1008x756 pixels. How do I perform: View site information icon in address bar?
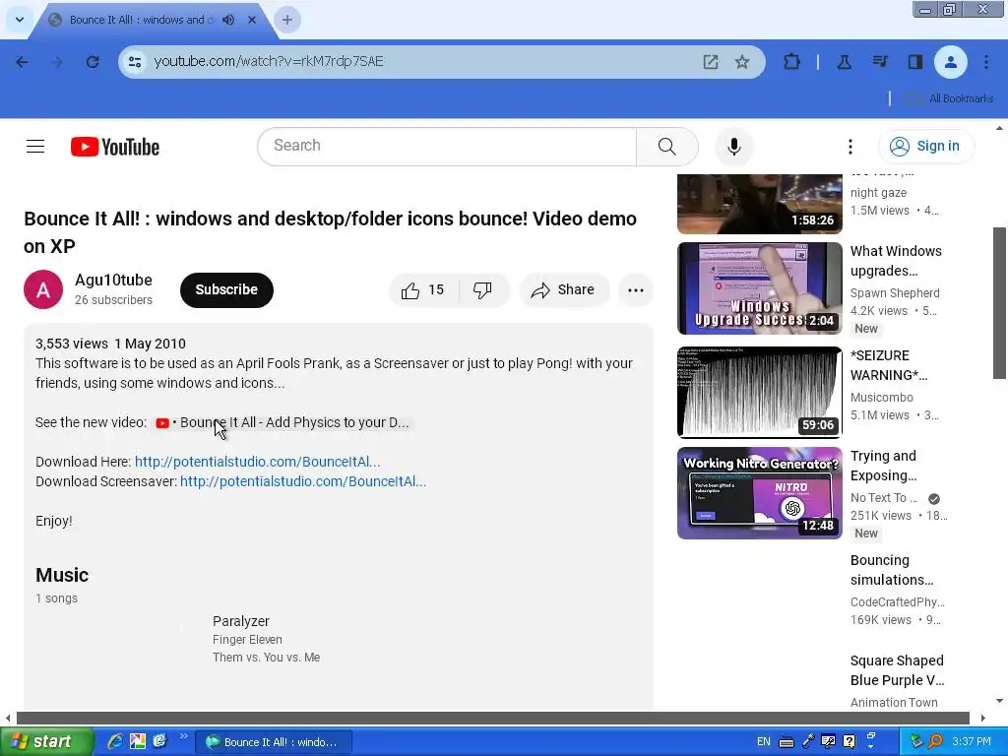pyautogui.click(x=134, y=62)
